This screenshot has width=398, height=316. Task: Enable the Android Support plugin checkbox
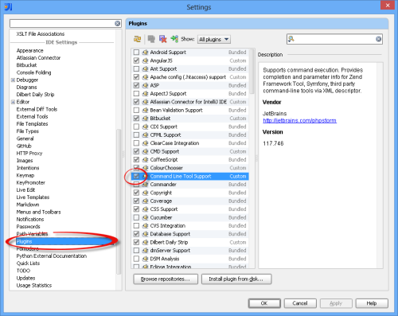[x=136, y=53]
